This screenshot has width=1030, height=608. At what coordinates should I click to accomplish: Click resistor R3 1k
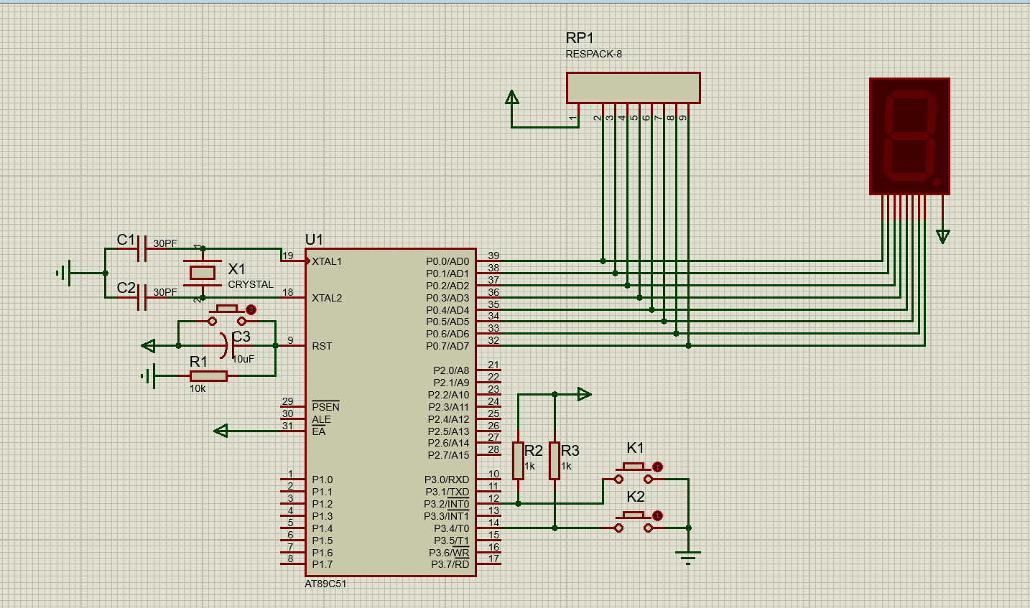tap(555, 460)
